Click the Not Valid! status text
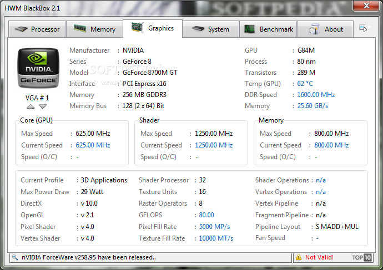Image resolution: width=383 pixels, height=270 pixels. click(319, 257)
